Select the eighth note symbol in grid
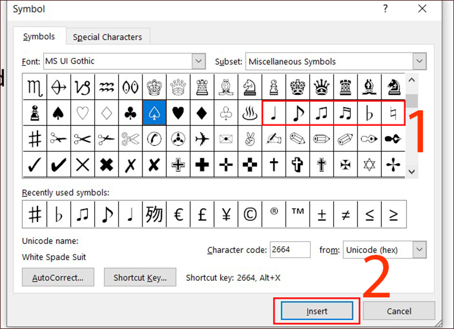Image resolution: width=454 pixels, height=329 pixels. pyautogui.click(x=297, y=113)
